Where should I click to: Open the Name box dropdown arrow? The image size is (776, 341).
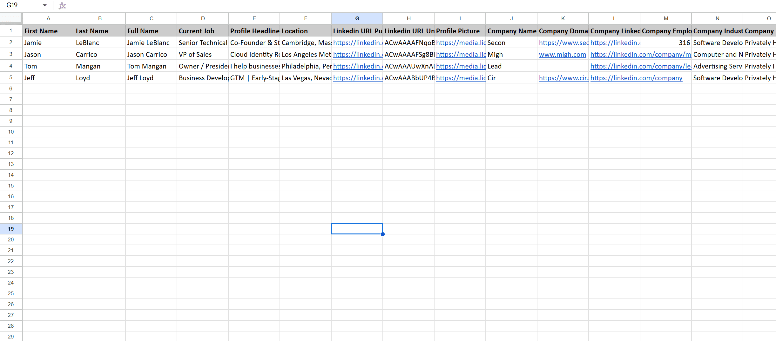coord(45,5)
